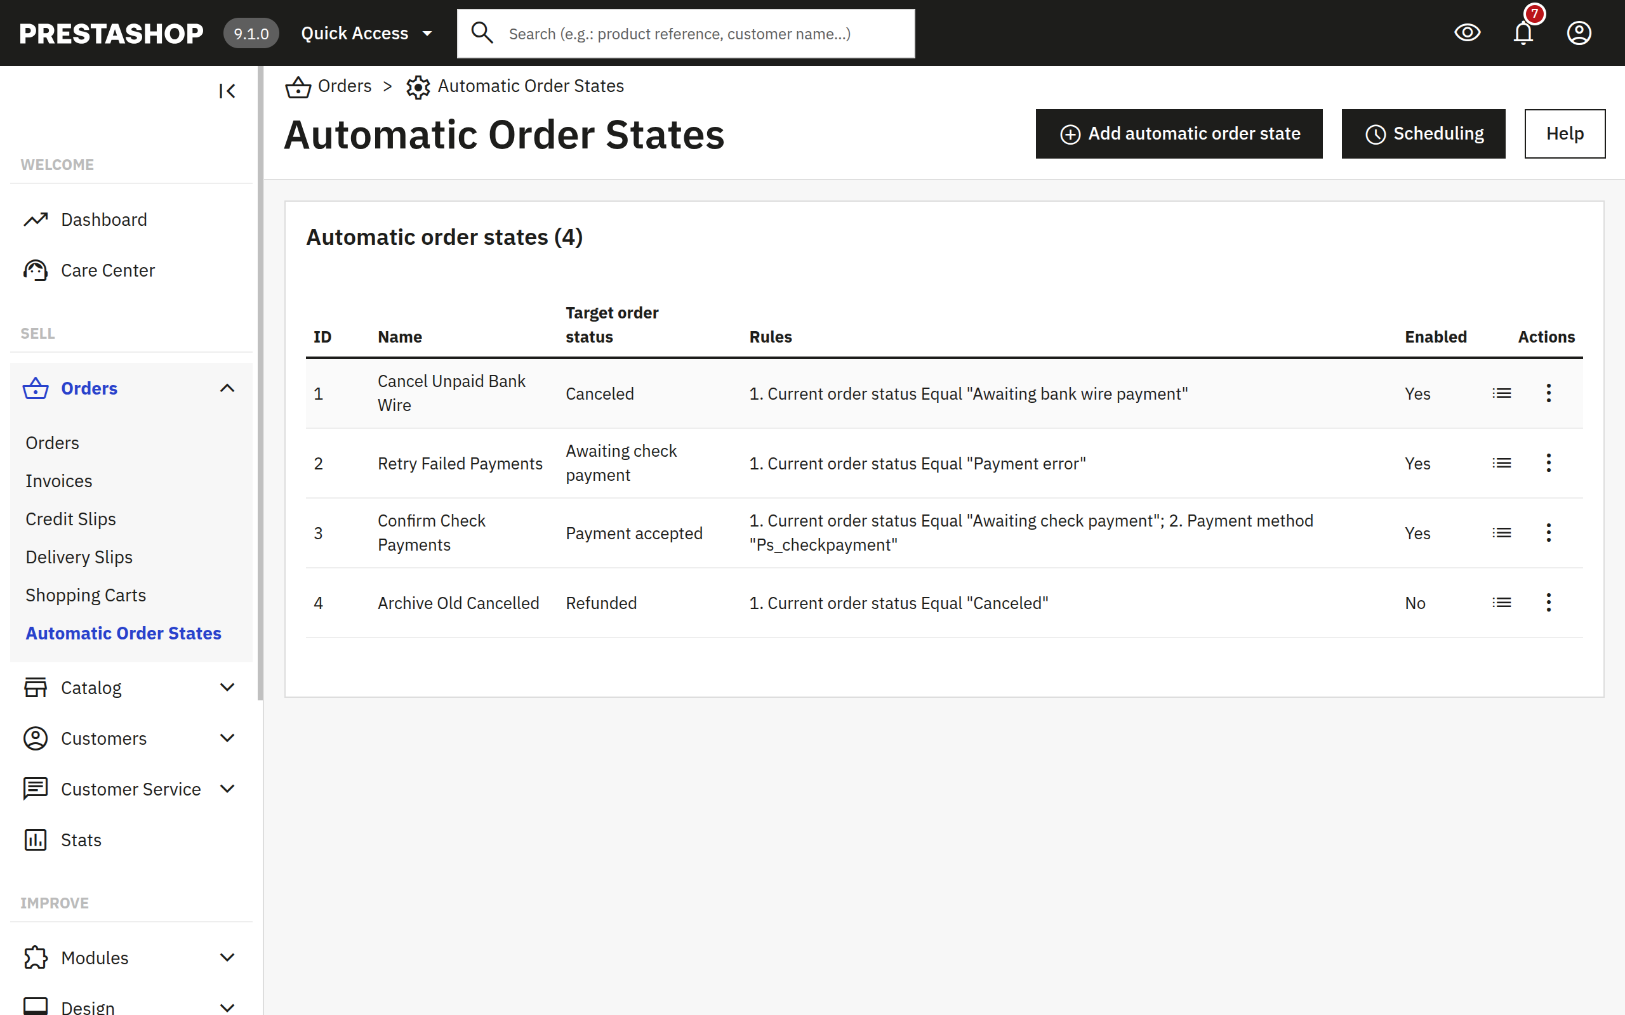Click the search magnifier icon

tap(481, 32)
